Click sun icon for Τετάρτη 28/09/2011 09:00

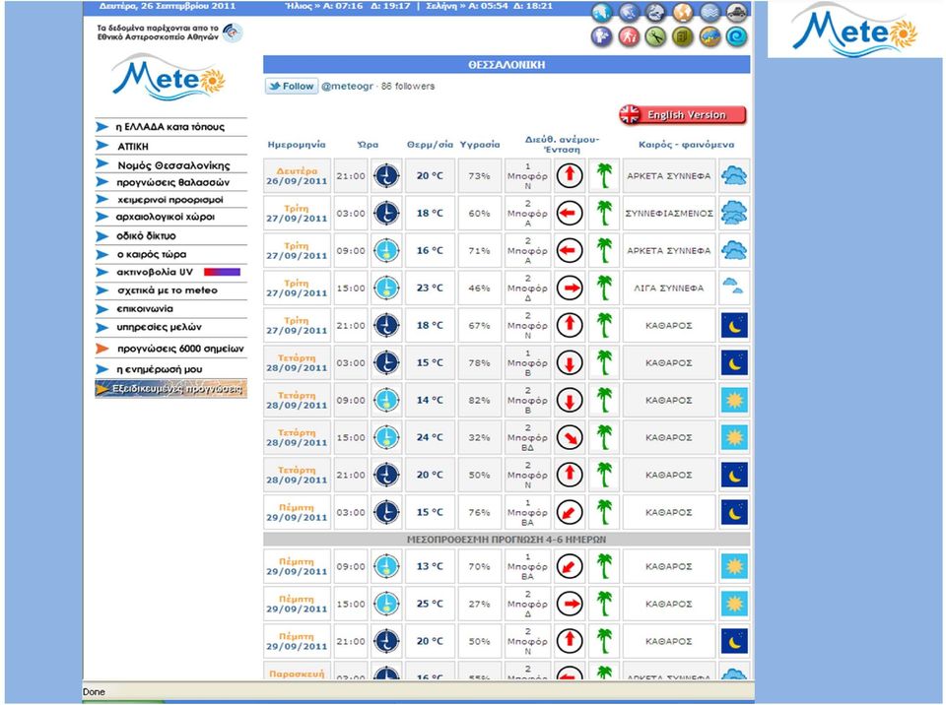[734, 400]
